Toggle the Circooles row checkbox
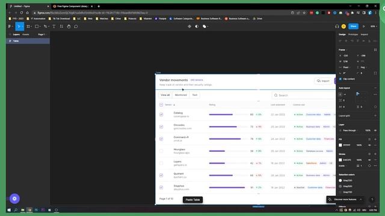This screenshot has height=216, width=385. click(161, 127)
